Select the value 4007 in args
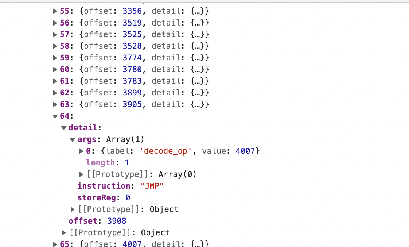The image size is (409, 247). point(245,151)
